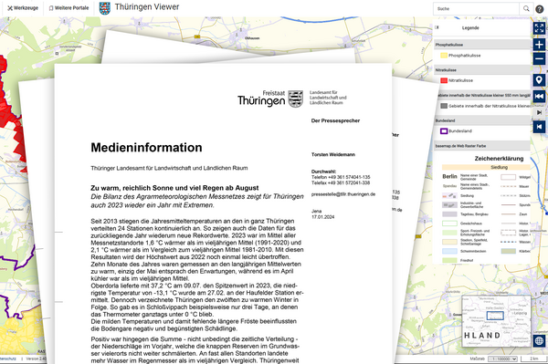Click the pressestelle email address in document

pyautogui.click(x=343, y=194)
